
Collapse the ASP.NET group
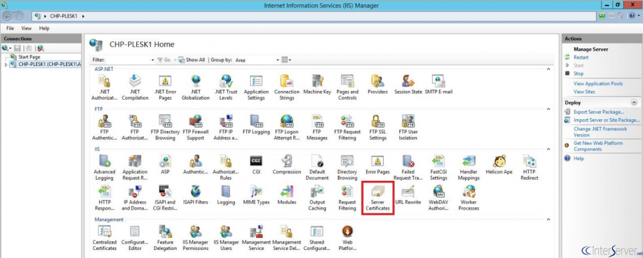point(548,69)
